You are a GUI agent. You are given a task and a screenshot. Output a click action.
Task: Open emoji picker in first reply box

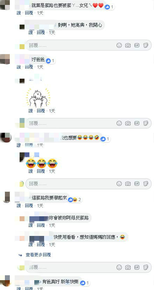(x=119, y=45)
